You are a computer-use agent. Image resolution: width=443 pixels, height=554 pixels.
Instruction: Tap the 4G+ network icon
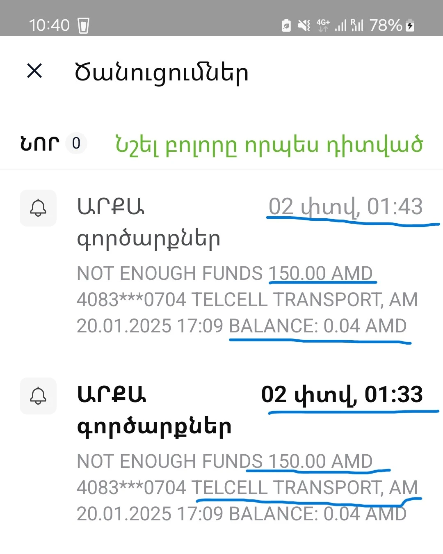(x=323, y=25)
